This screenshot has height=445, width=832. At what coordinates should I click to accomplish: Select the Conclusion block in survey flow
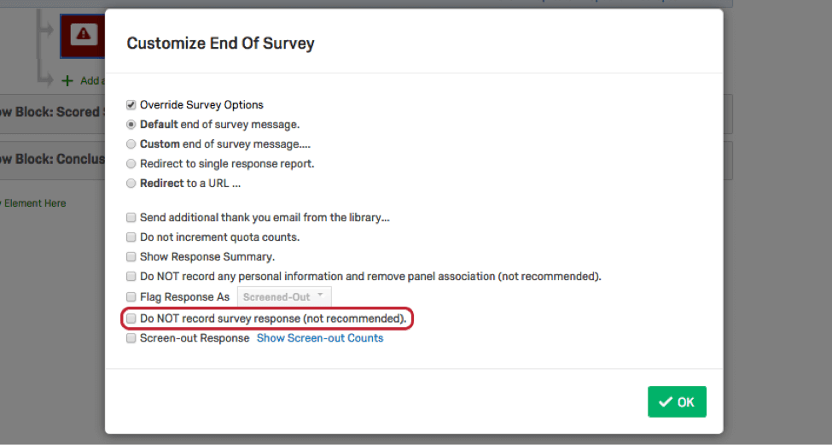click(x=51, y=159)
